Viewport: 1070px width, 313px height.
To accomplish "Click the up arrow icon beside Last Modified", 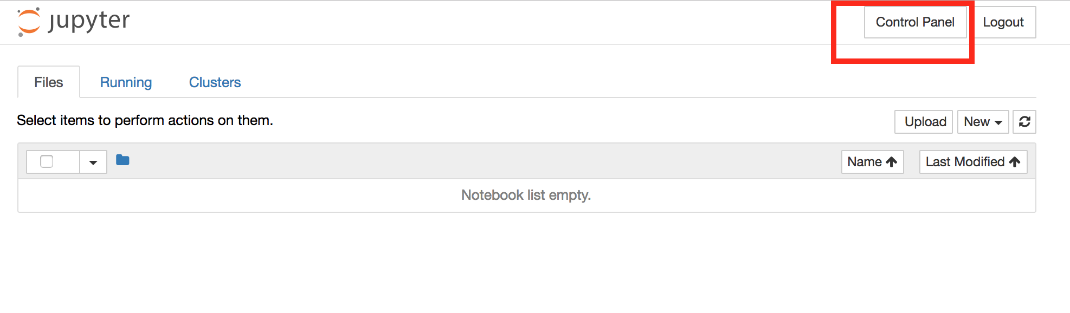I will click(1015, 162).
